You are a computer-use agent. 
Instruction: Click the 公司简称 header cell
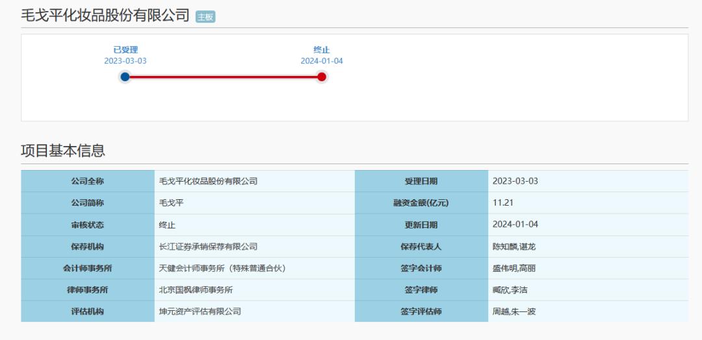[x=88, y=203]
